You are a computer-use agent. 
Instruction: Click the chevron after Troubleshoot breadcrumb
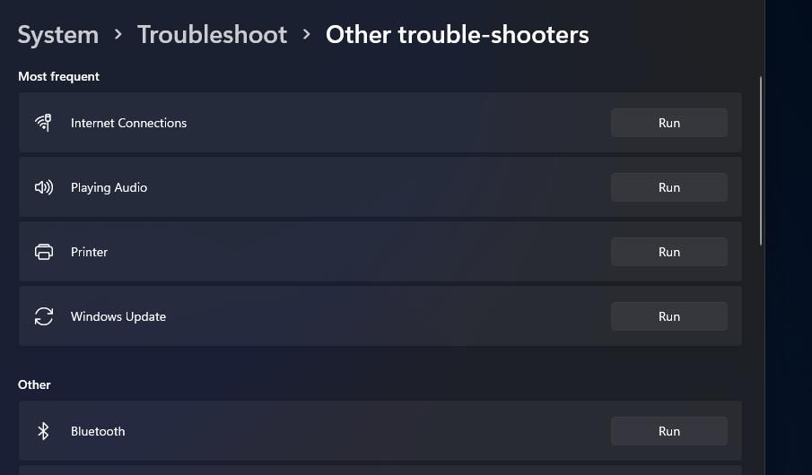click(x=307, y=35)
